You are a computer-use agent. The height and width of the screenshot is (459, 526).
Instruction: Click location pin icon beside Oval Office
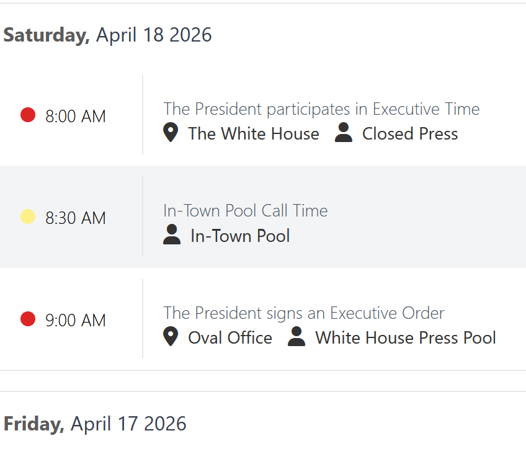[171, 337]
